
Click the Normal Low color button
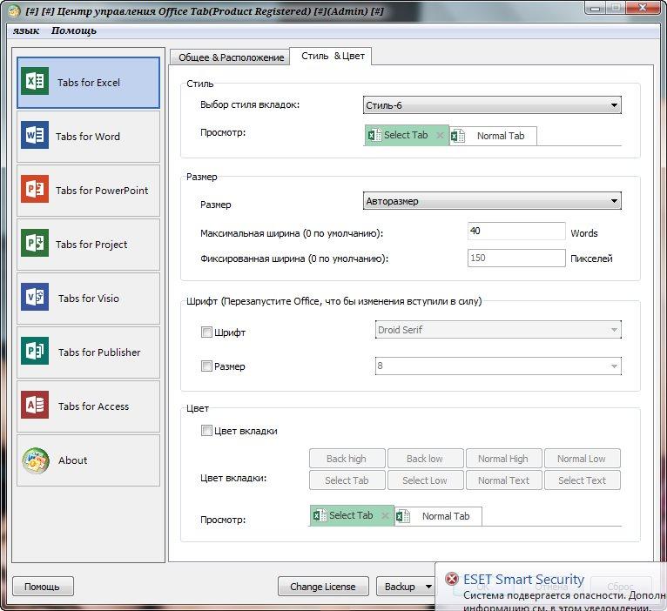pyautogui.click(x=582, y=459)
